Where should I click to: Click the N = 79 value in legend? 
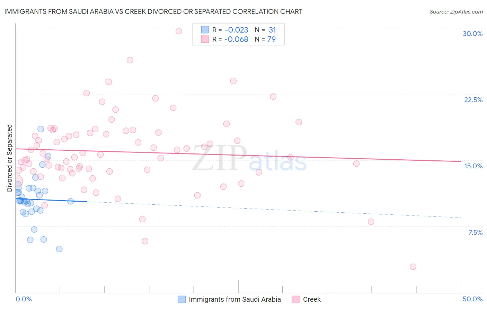coord(265,39)
